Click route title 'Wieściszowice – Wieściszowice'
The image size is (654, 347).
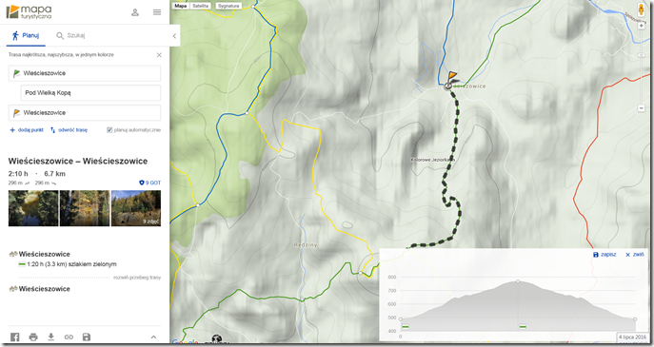coord(78,162)
